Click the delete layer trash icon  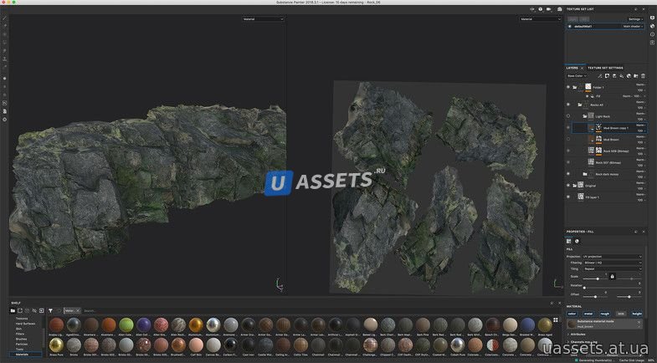[x=643, y=75]
